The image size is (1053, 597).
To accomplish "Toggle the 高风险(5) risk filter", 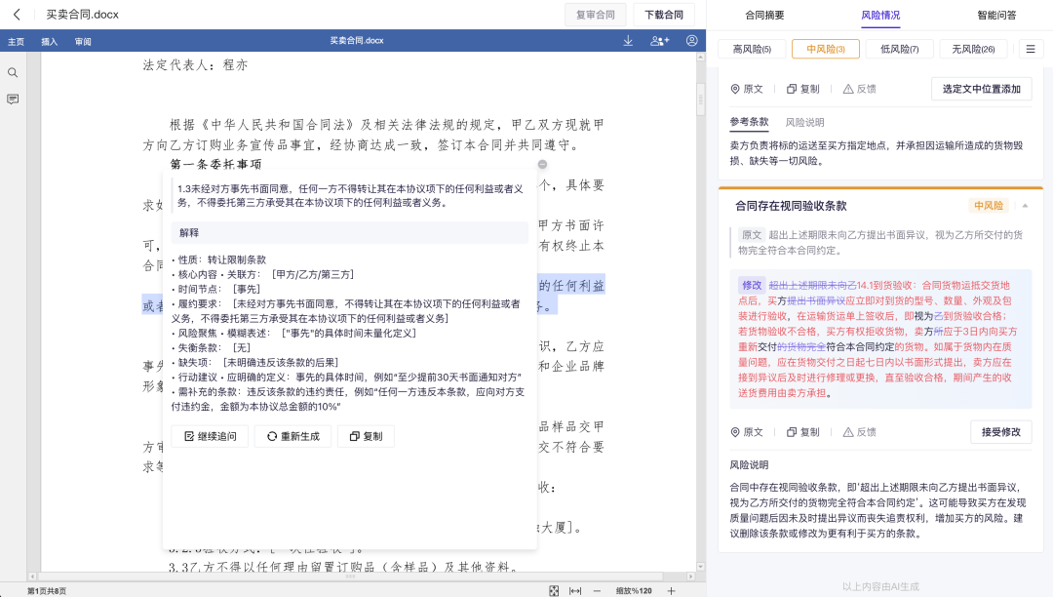I will (x=751, y=49).
